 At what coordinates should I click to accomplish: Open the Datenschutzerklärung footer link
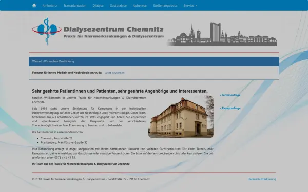[262, 179]
